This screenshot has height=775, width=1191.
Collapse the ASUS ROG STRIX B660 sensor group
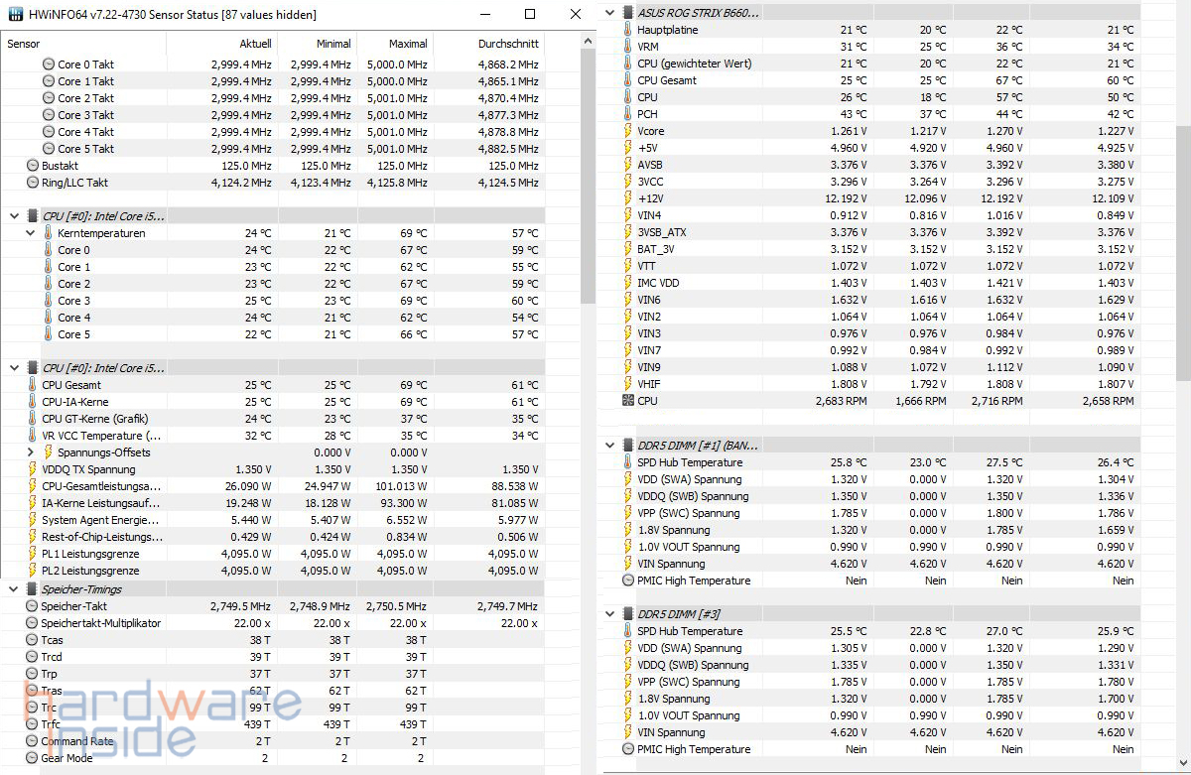click(x=608, y=14)
